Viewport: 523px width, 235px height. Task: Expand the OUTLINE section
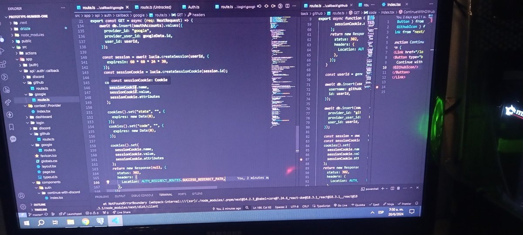[x=37, y=204]
